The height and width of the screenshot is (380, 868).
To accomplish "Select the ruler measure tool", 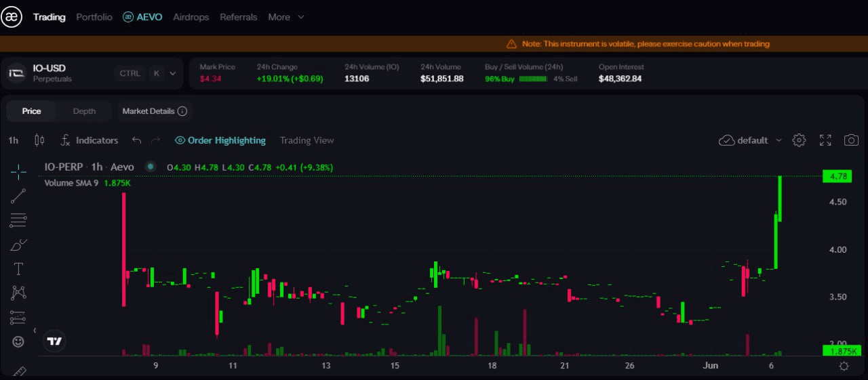I will 18,371.
